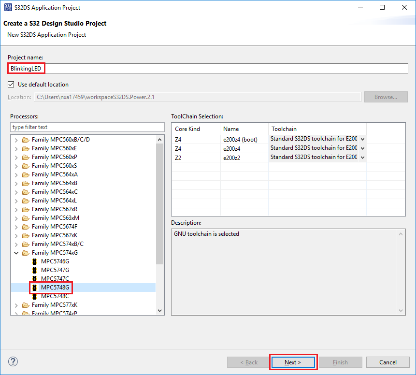Expand the Family MPC560xE tree node

[x=16, y=149]
